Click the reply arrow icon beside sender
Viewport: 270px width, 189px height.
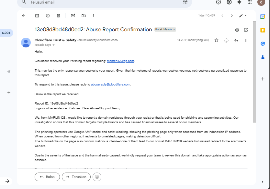point(236,40)
